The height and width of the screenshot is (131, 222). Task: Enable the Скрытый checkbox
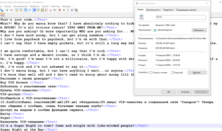click(x=172, y=73)
